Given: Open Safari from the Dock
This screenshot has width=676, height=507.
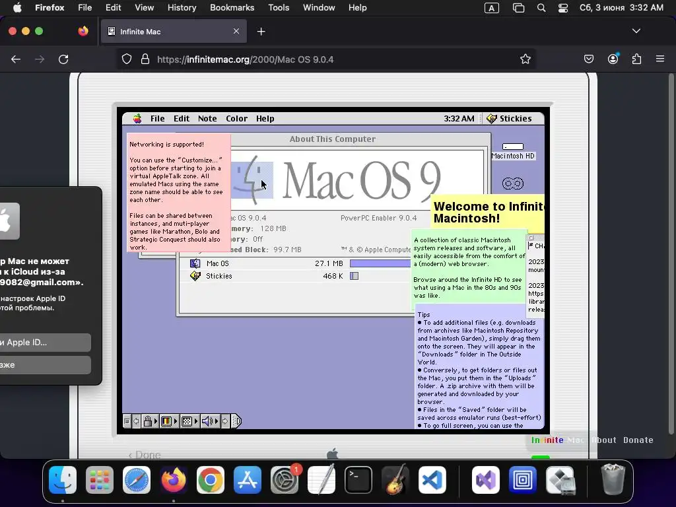Looking at the screenshot, I should 136,480.
